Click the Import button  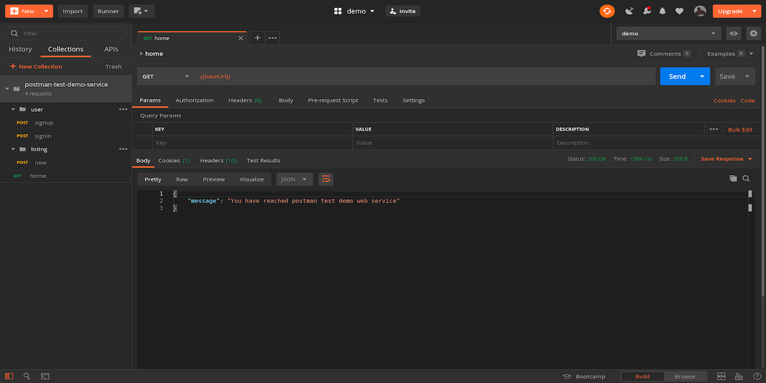coord(73,11)
